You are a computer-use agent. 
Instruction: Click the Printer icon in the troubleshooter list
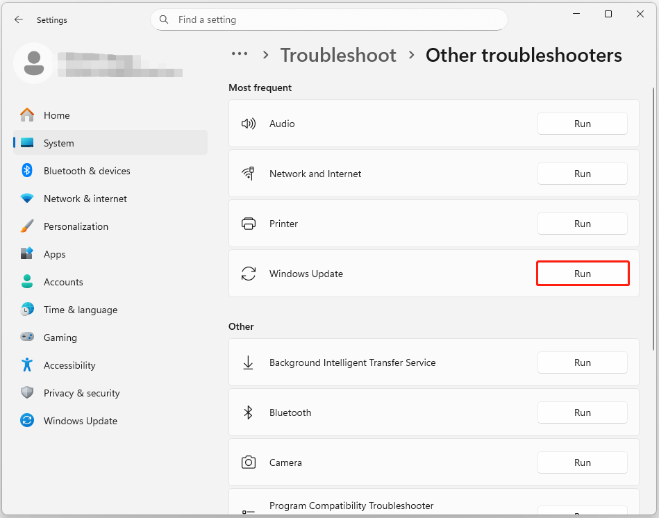coord(249,224)
